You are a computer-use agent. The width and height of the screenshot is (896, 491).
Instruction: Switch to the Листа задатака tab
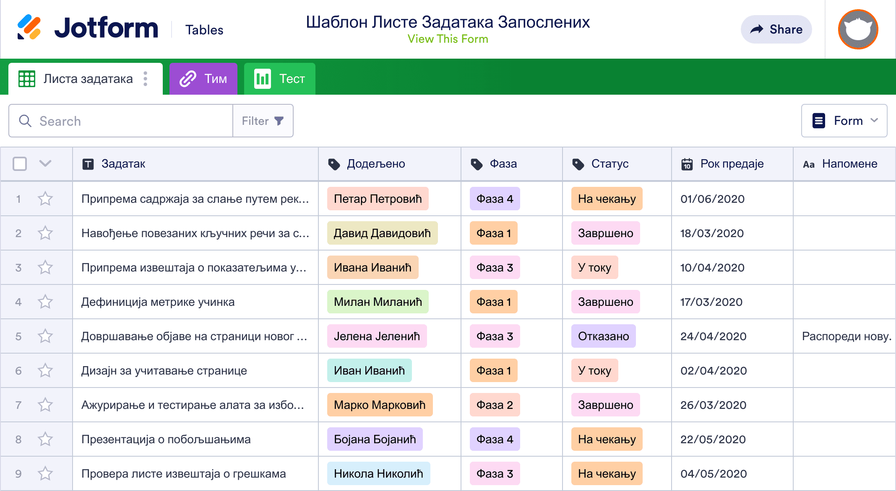[x=86, y=79]
